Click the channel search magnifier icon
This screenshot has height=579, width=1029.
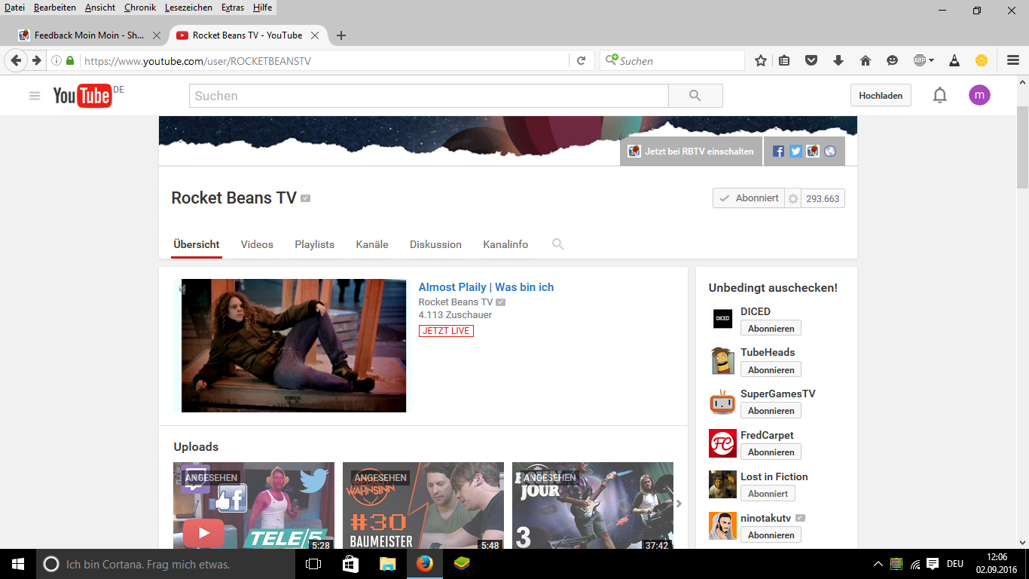558,244
